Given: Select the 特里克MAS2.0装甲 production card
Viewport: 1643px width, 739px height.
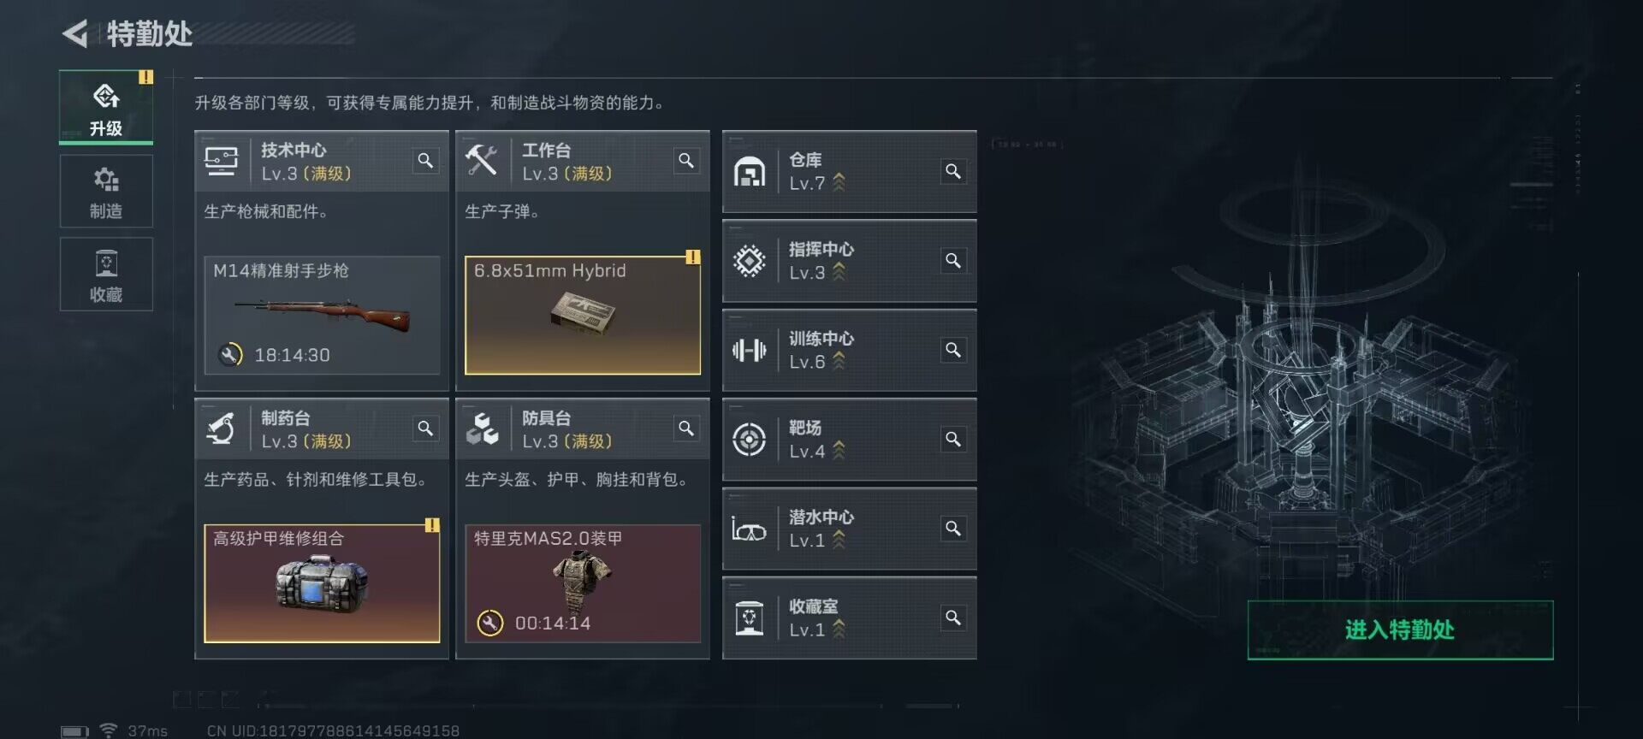Looking at the screenshot, I should click(x=583, y=583).
